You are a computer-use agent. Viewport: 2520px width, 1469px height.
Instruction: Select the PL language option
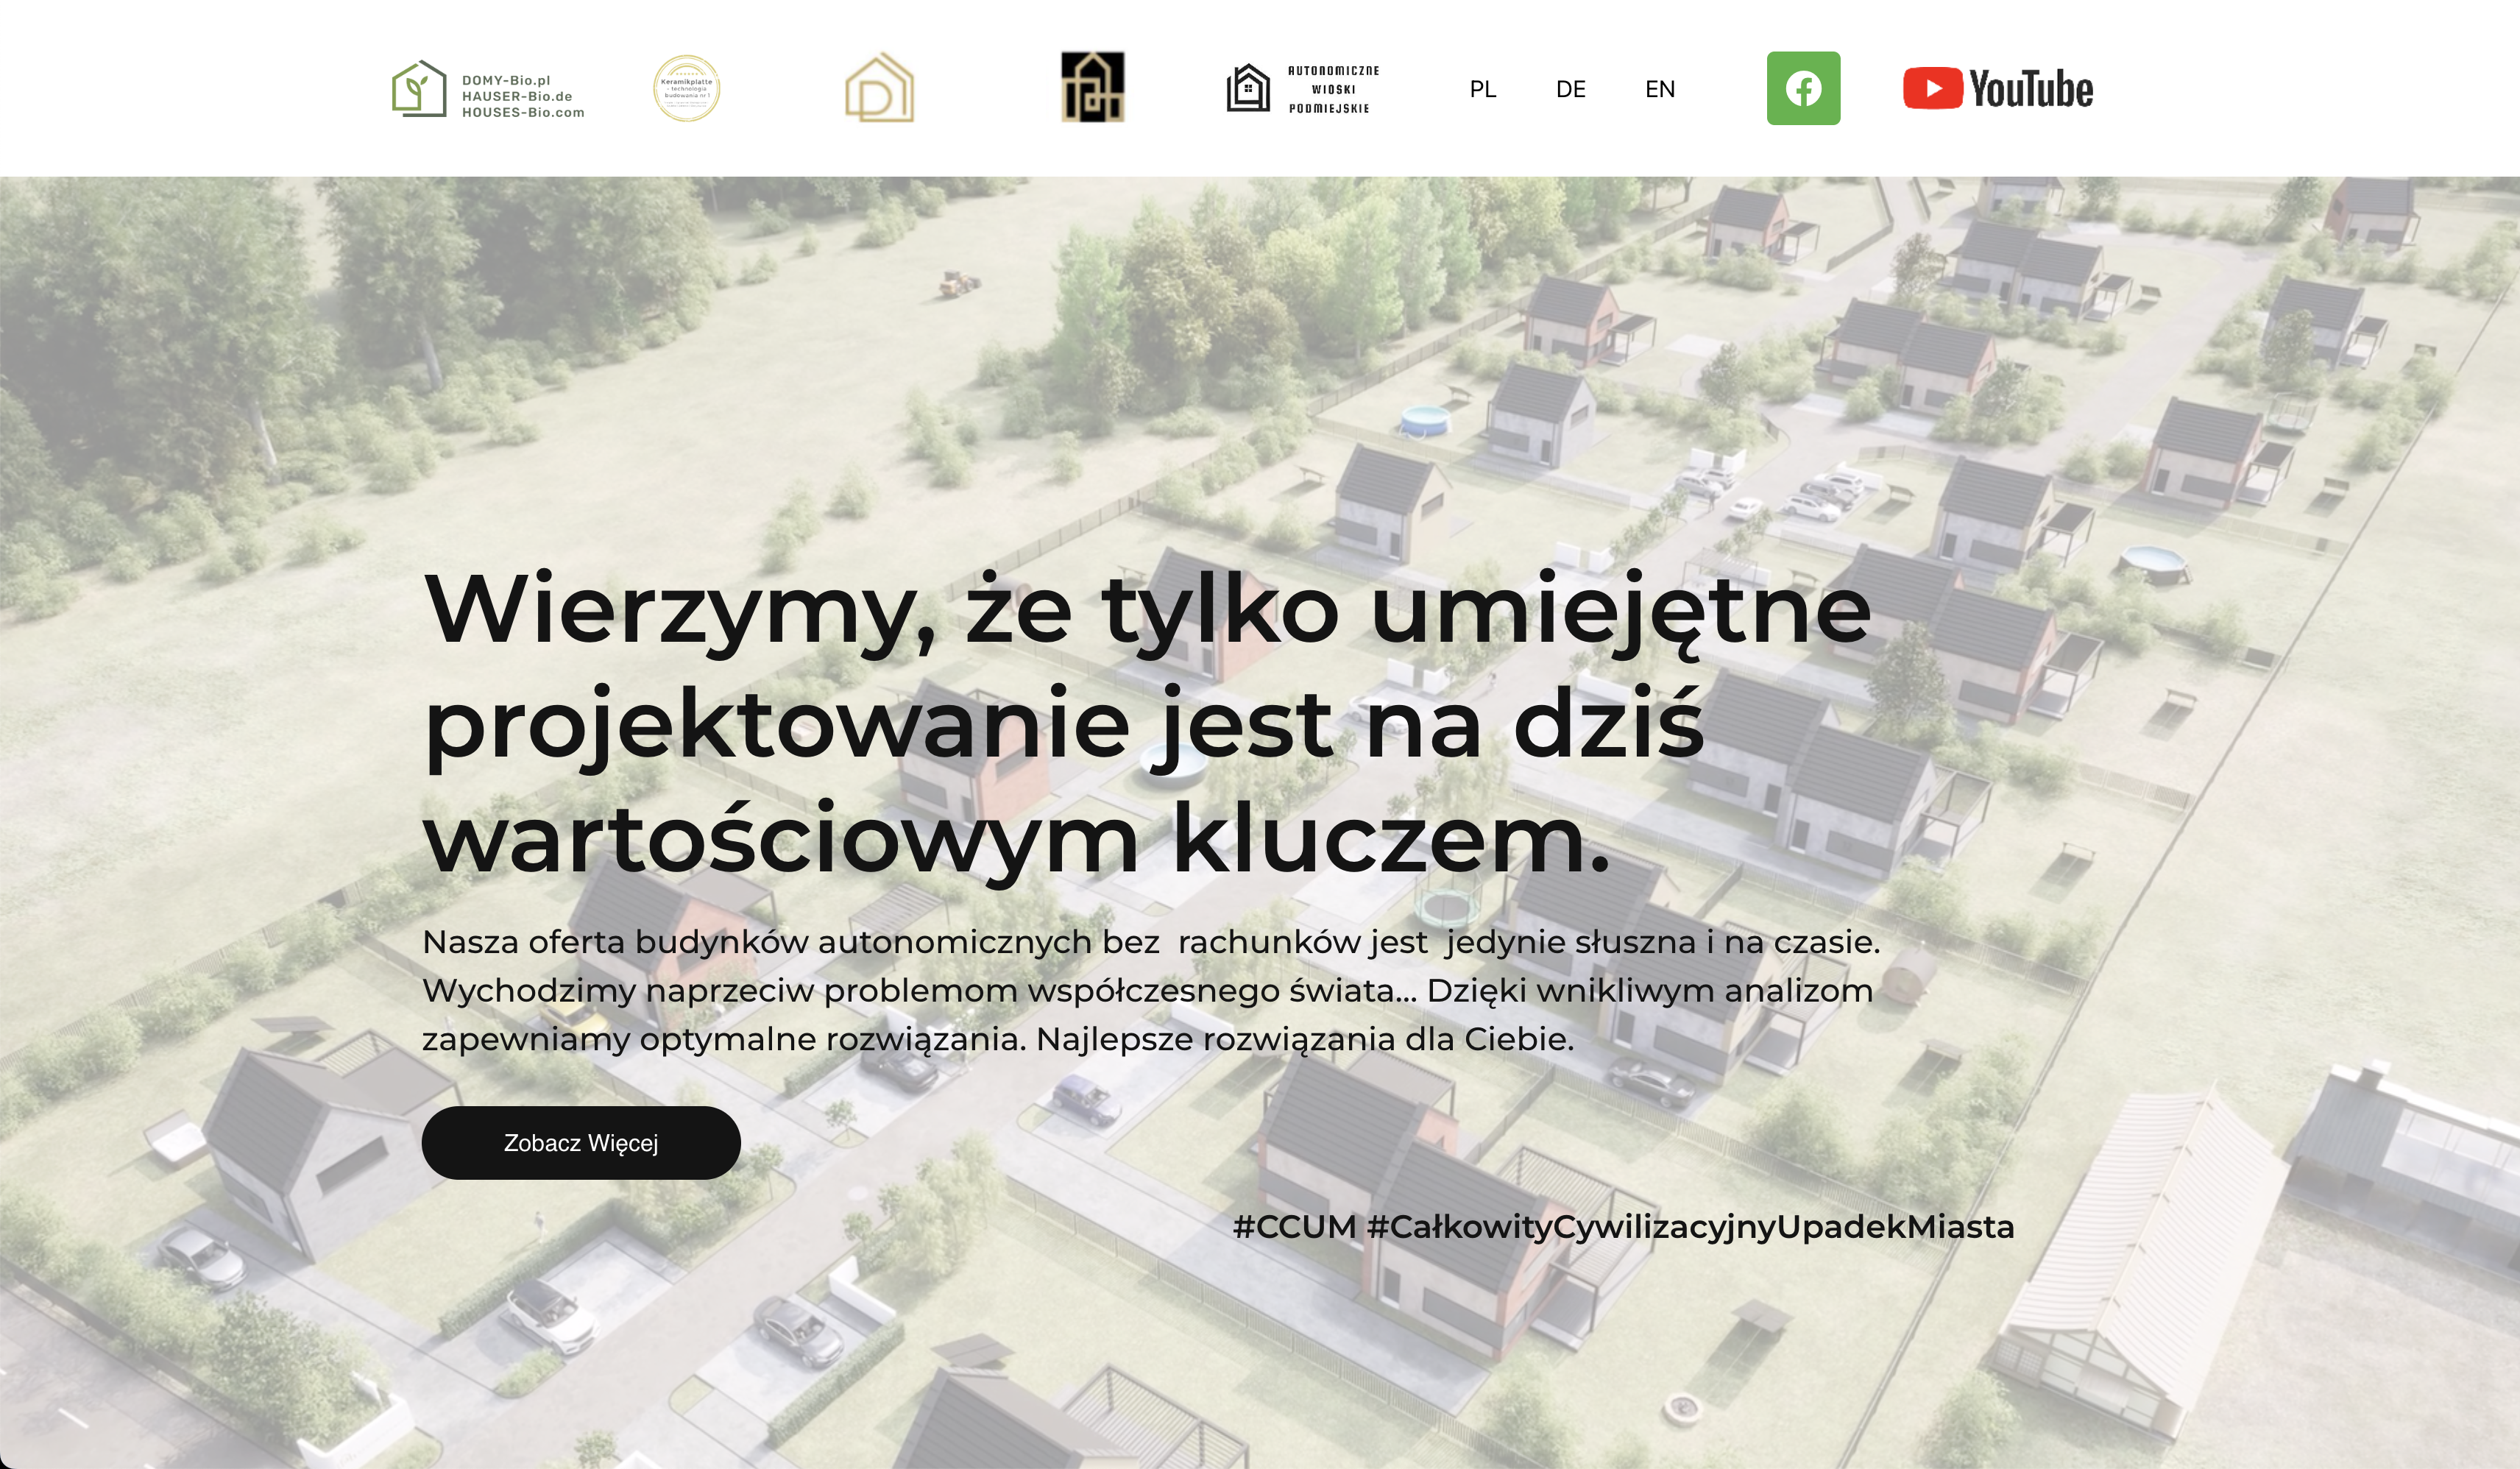[x=1483, y=90]
